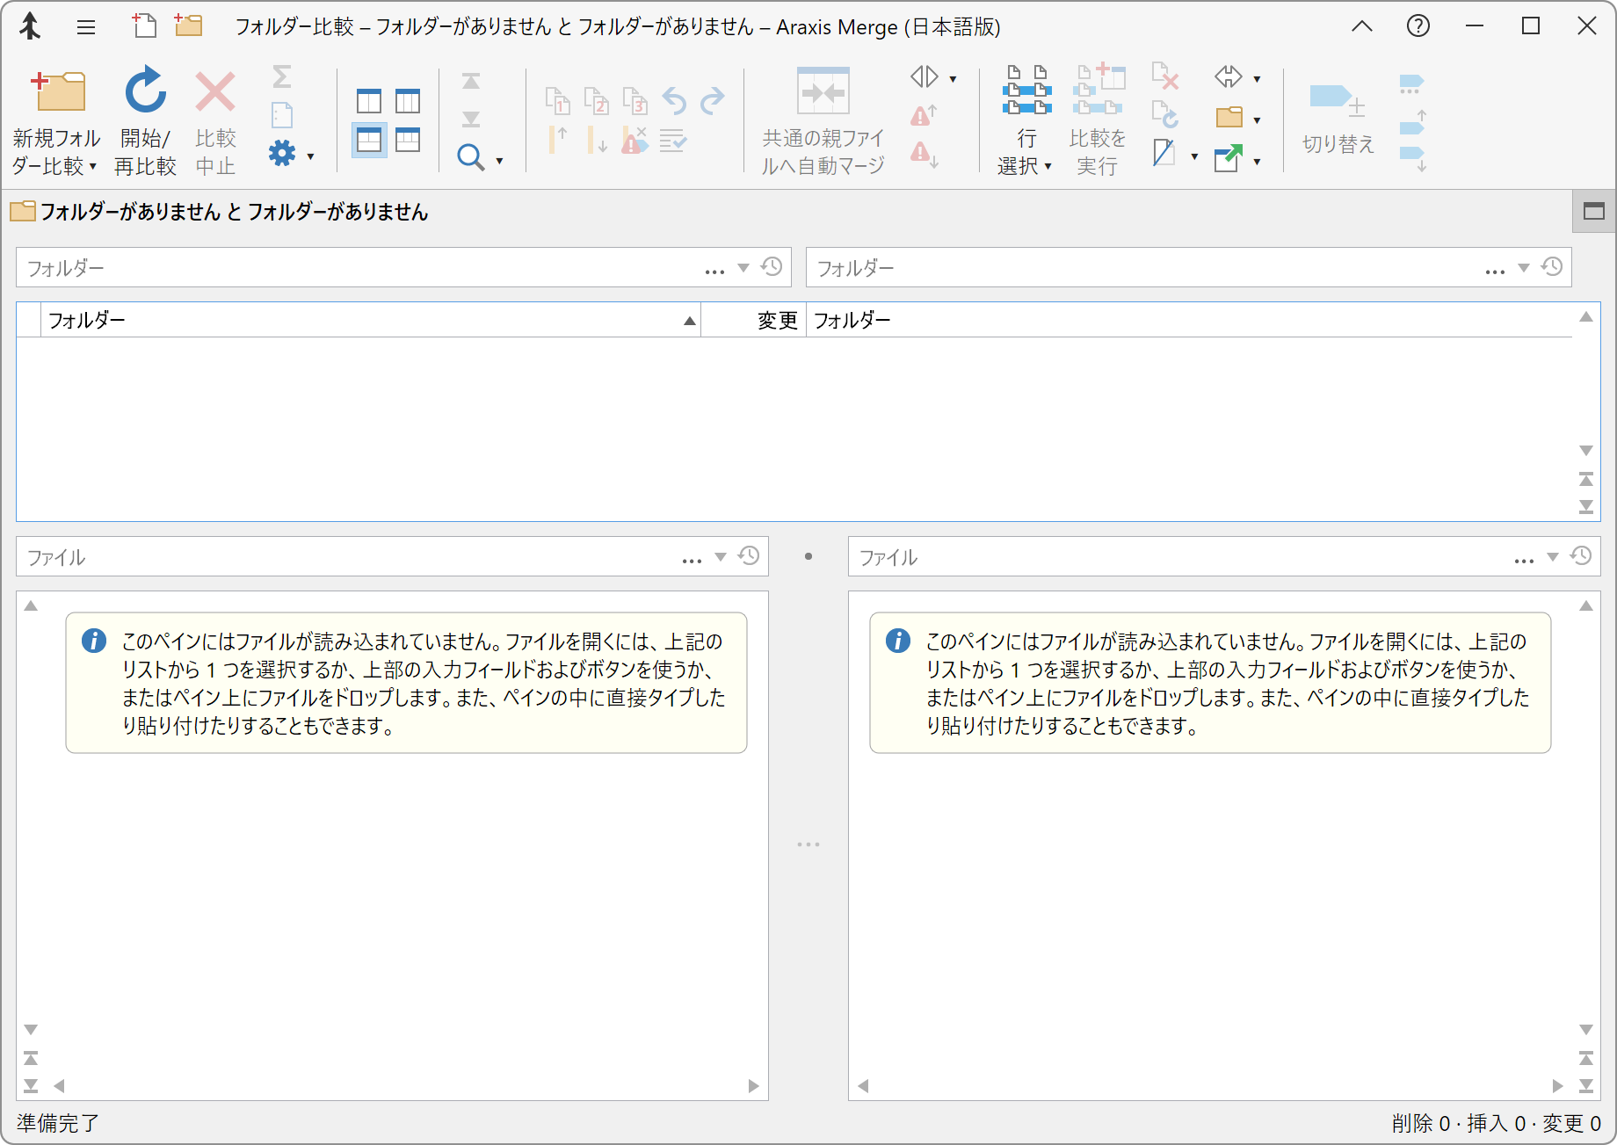Open history for the left フォルダー field

[772, 267]
